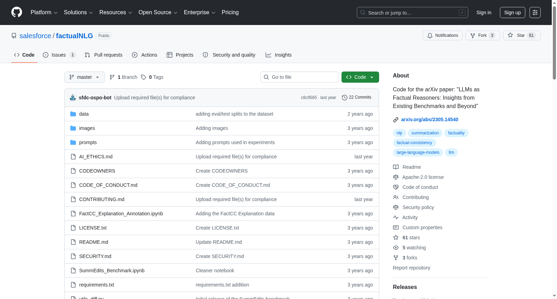Click the branch icon next to 1 Branch

[x=112, y=77]
